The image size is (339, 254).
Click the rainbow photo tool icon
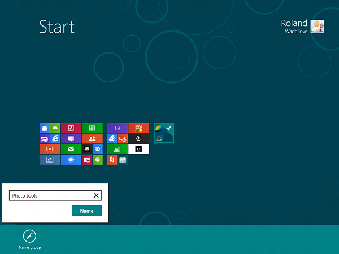(158, 128)
